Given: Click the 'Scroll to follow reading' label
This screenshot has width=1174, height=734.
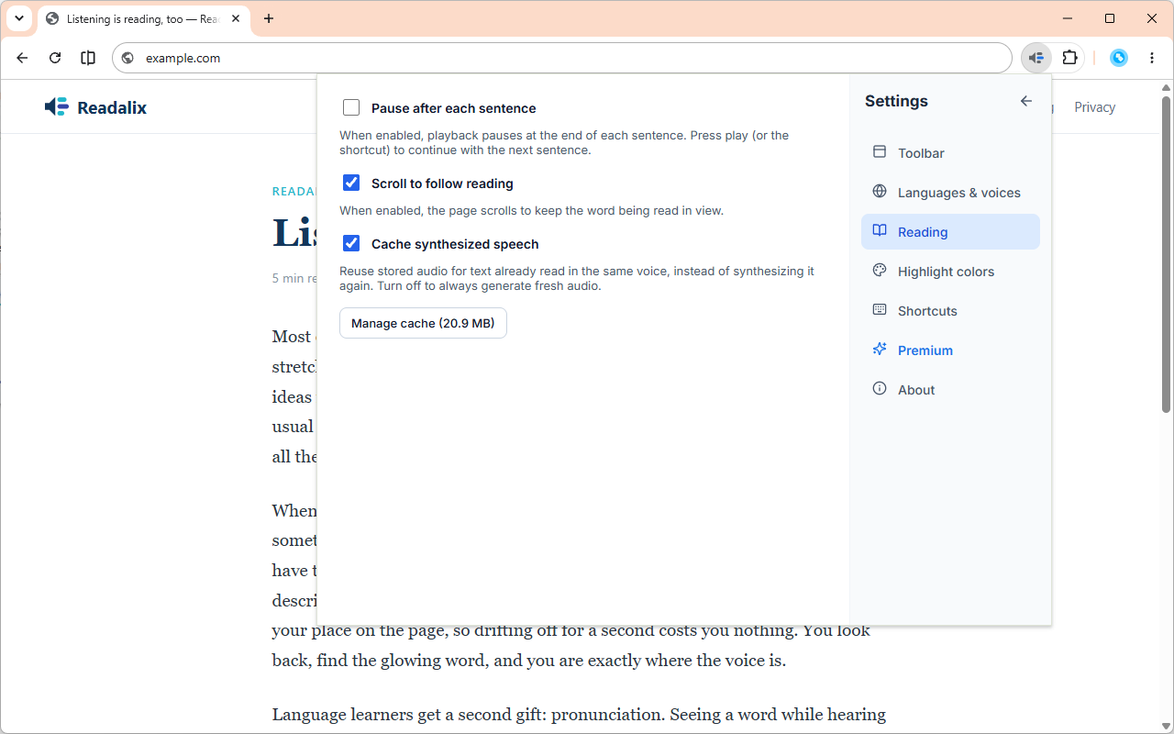Looking at the screenshot, I should point(442,183).
